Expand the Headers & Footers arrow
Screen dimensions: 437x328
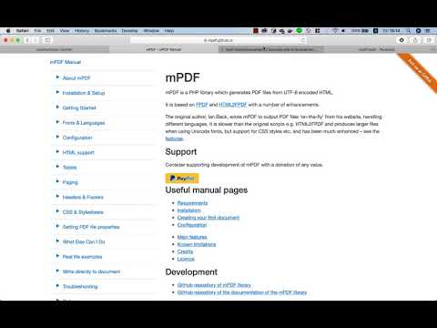click(x=57, y=196)
